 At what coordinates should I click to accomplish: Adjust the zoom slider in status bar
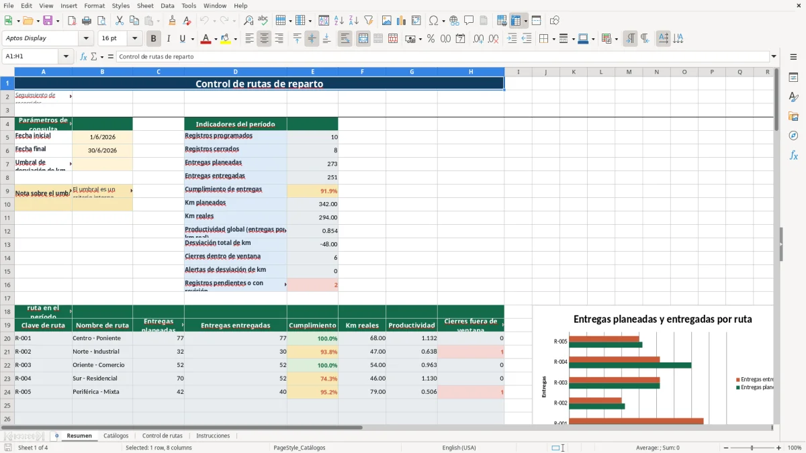click(x=752, y=448)
